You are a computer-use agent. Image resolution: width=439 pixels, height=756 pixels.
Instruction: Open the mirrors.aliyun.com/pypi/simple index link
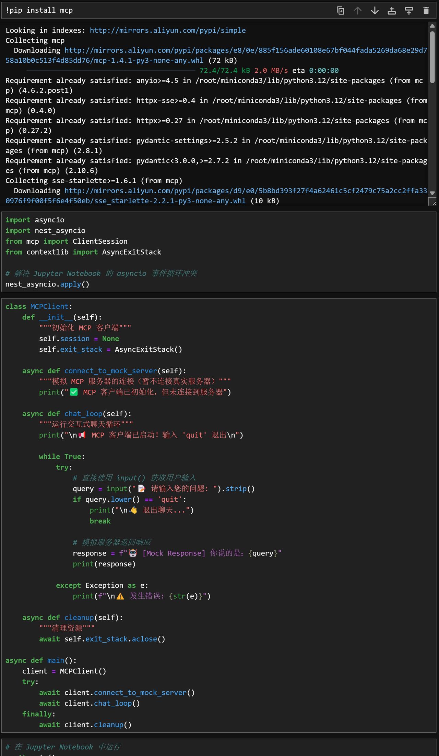tap(167, 31)
